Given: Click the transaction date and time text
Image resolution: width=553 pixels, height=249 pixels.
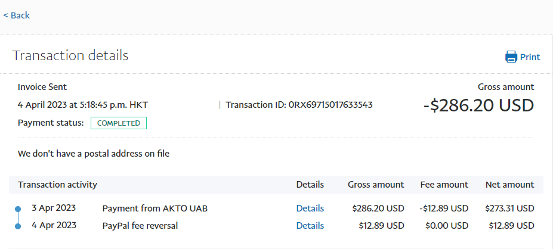Looking at the screenshot, I should click(83, 105).
